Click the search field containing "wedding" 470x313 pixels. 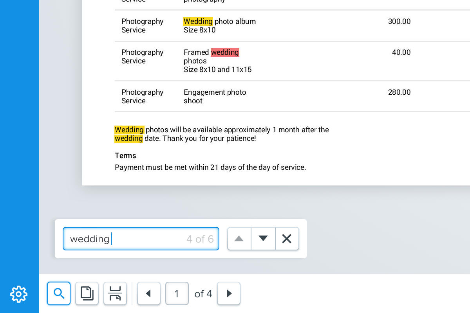125,239
